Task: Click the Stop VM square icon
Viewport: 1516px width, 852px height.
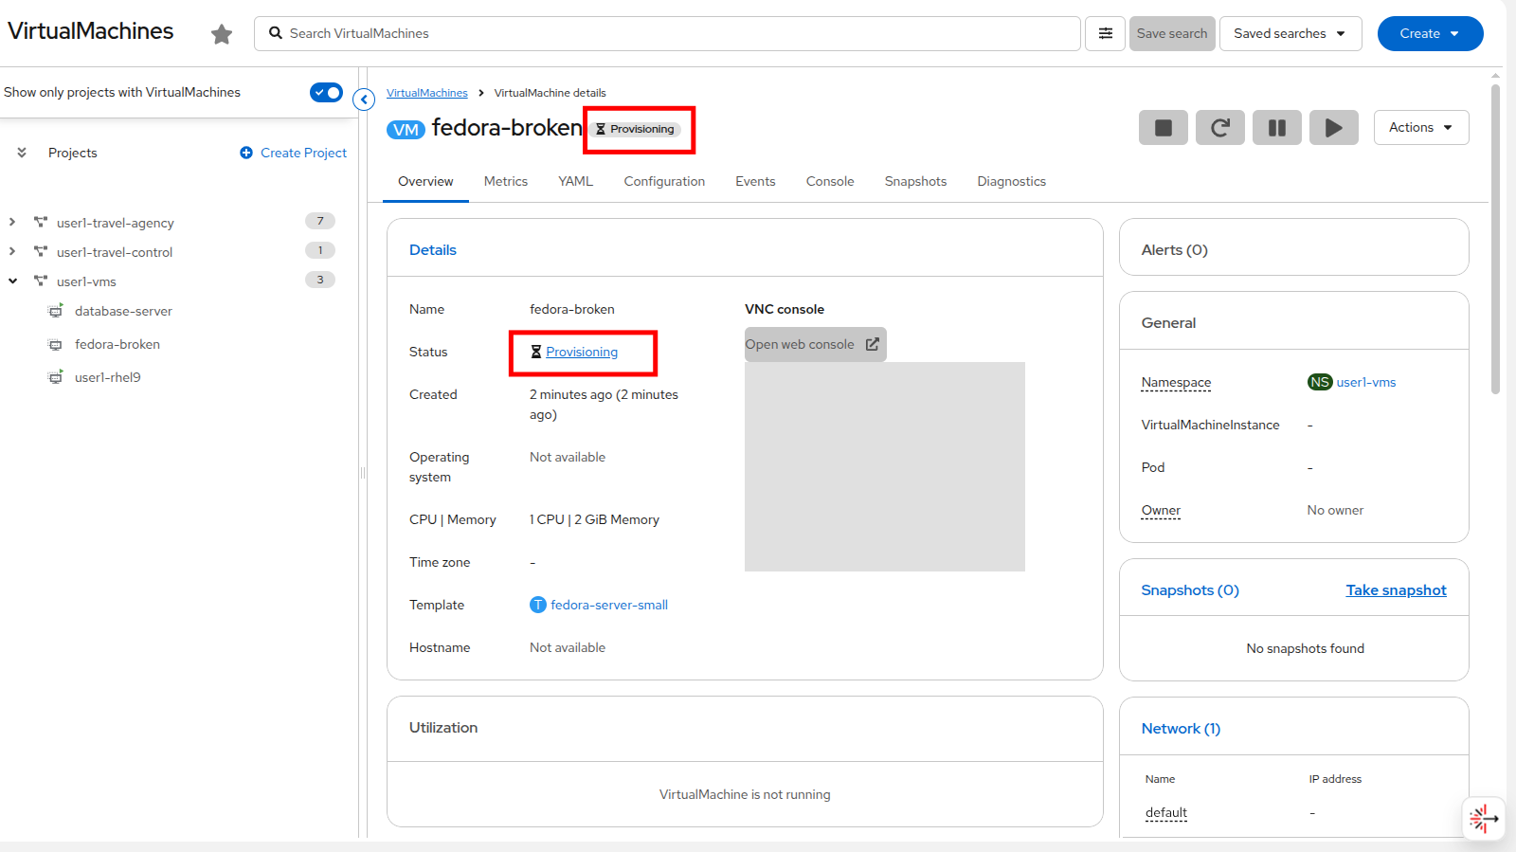Action: (1163, 128)
